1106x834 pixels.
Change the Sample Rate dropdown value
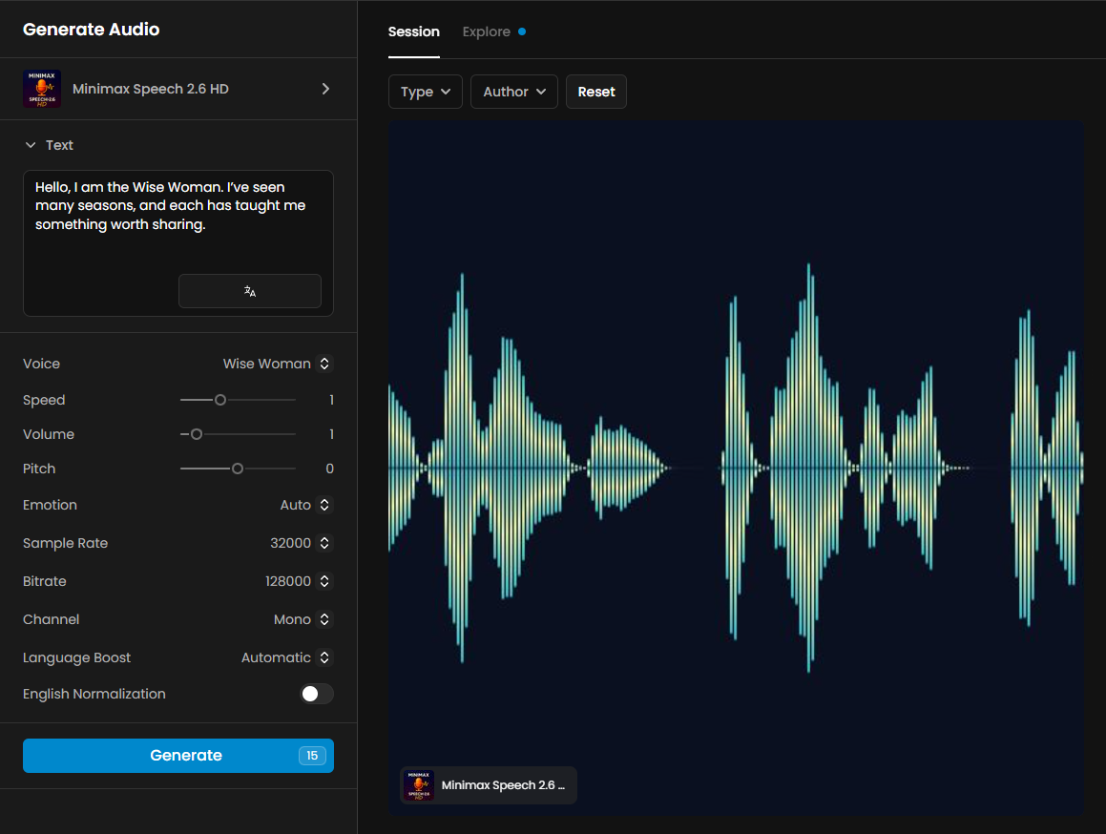[x=300, y=543]
